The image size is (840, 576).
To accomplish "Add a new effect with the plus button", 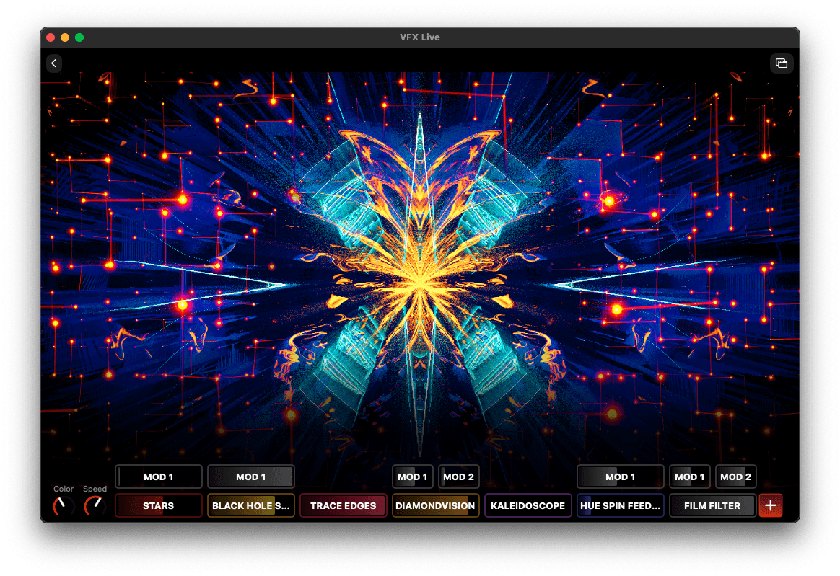I will point(770,505).
